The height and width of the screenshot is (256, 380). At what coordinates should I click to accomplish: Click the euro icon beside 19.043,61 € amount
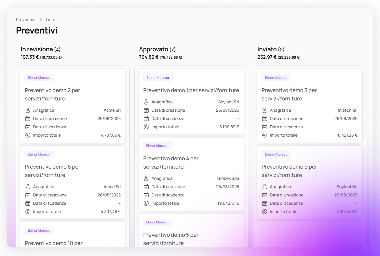[146, 203]
